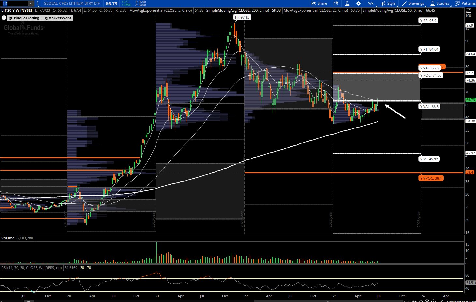Click the 66.73 current price axis tag
The width and height of the screenshot is (476, 302).
tap(470, 100)
